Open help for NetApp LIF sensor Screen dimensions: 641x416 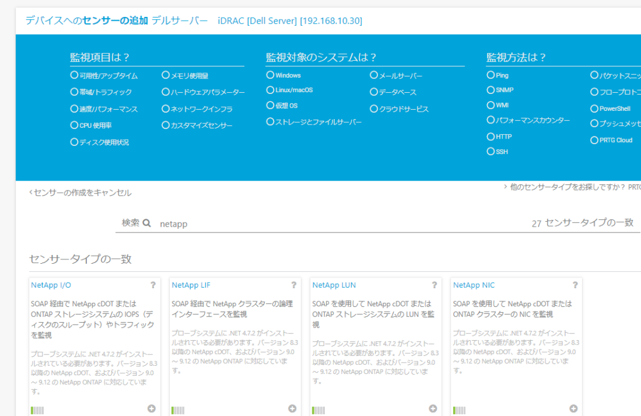pyautogui.click(x=294, y=285)
